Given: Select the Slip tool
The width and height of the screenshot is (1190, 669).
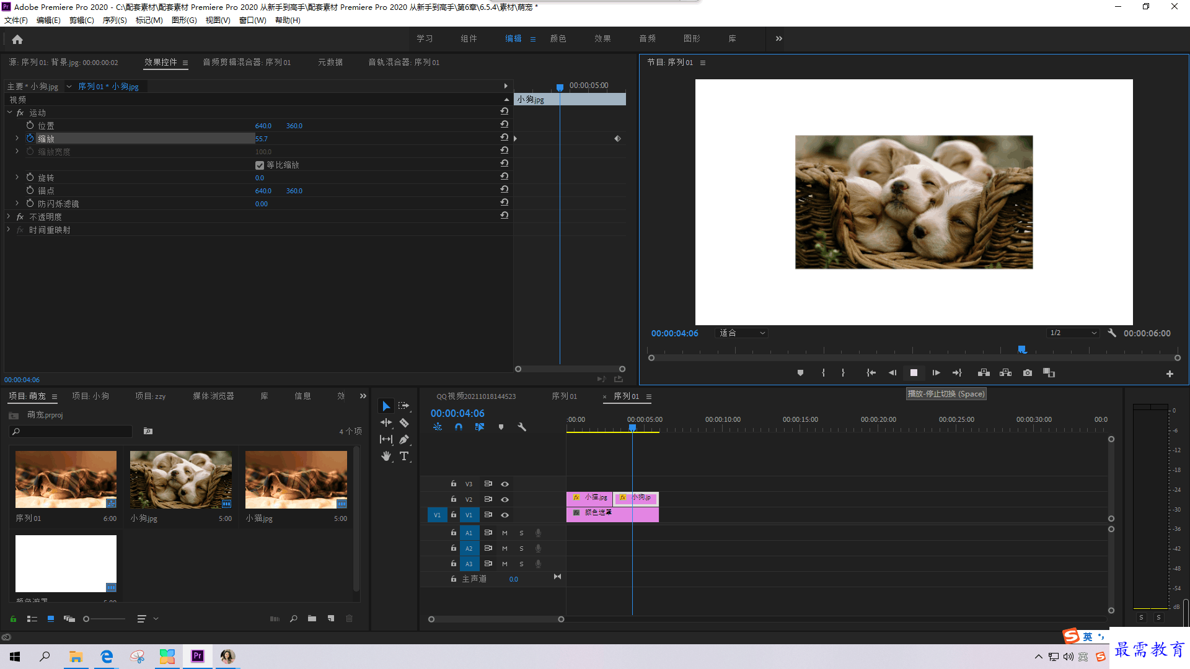Looking at the screenshot, I should pyautogui.click(x=386, y=439).
